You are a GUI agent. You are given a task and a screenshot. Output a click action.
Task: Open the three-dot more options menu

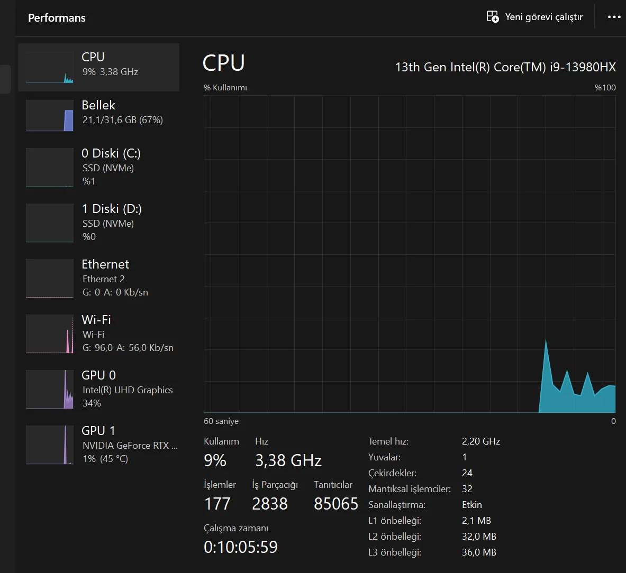point(614,17)
